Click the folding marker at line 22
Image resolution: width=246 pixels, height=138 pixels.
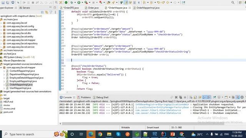(65, 29)
